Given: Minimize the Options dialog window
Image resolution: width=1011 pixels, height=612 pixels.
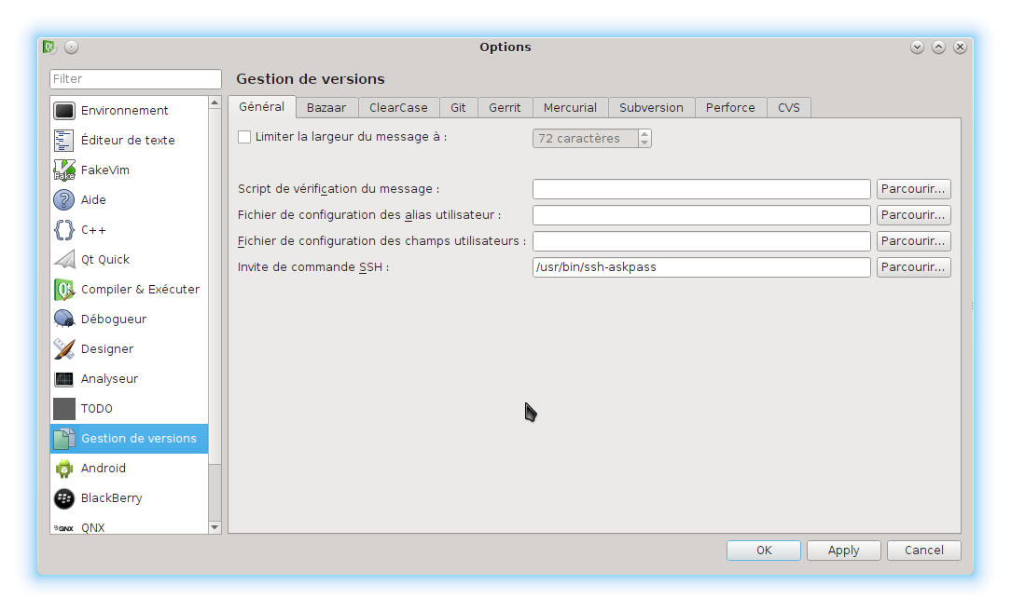Looking at the screenshot, I should coord(917,47).
